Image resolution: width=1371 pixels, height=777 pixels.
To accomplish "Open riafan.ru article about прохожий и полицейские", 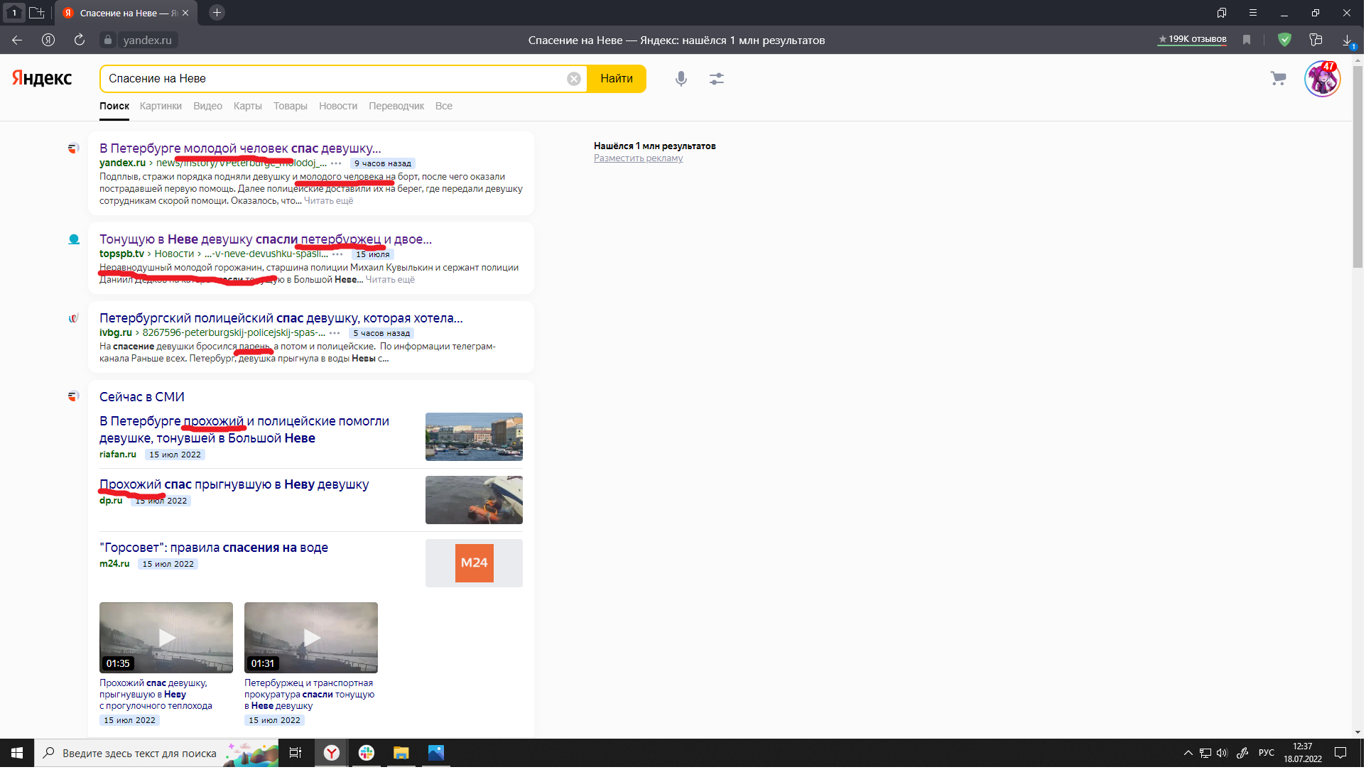I will coord(244,430).
